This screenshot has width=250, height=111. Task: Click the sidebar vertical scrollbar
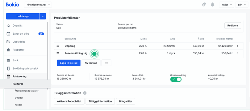click(x=48, y=56)
